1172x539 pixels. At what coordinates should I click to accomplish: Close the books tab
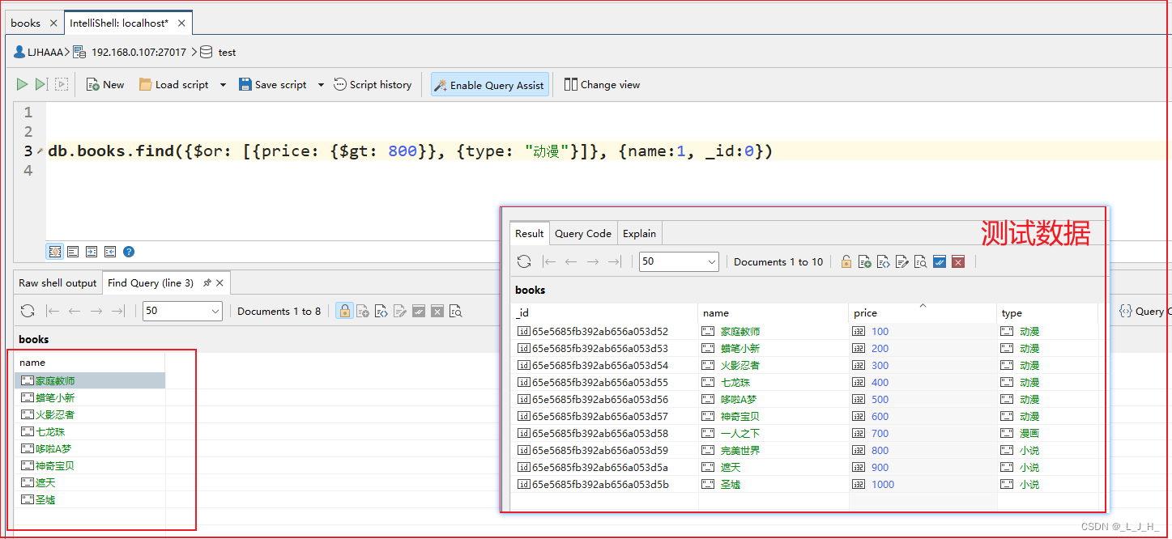tap(53, 23)
